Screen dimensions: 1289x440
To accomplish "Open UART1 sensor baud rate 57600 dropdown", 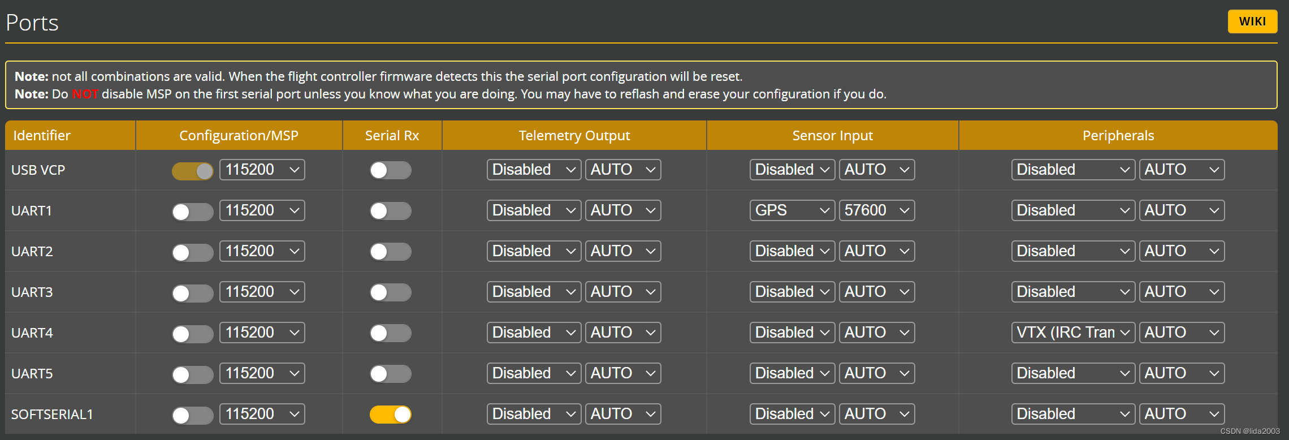I will point(876,210).
